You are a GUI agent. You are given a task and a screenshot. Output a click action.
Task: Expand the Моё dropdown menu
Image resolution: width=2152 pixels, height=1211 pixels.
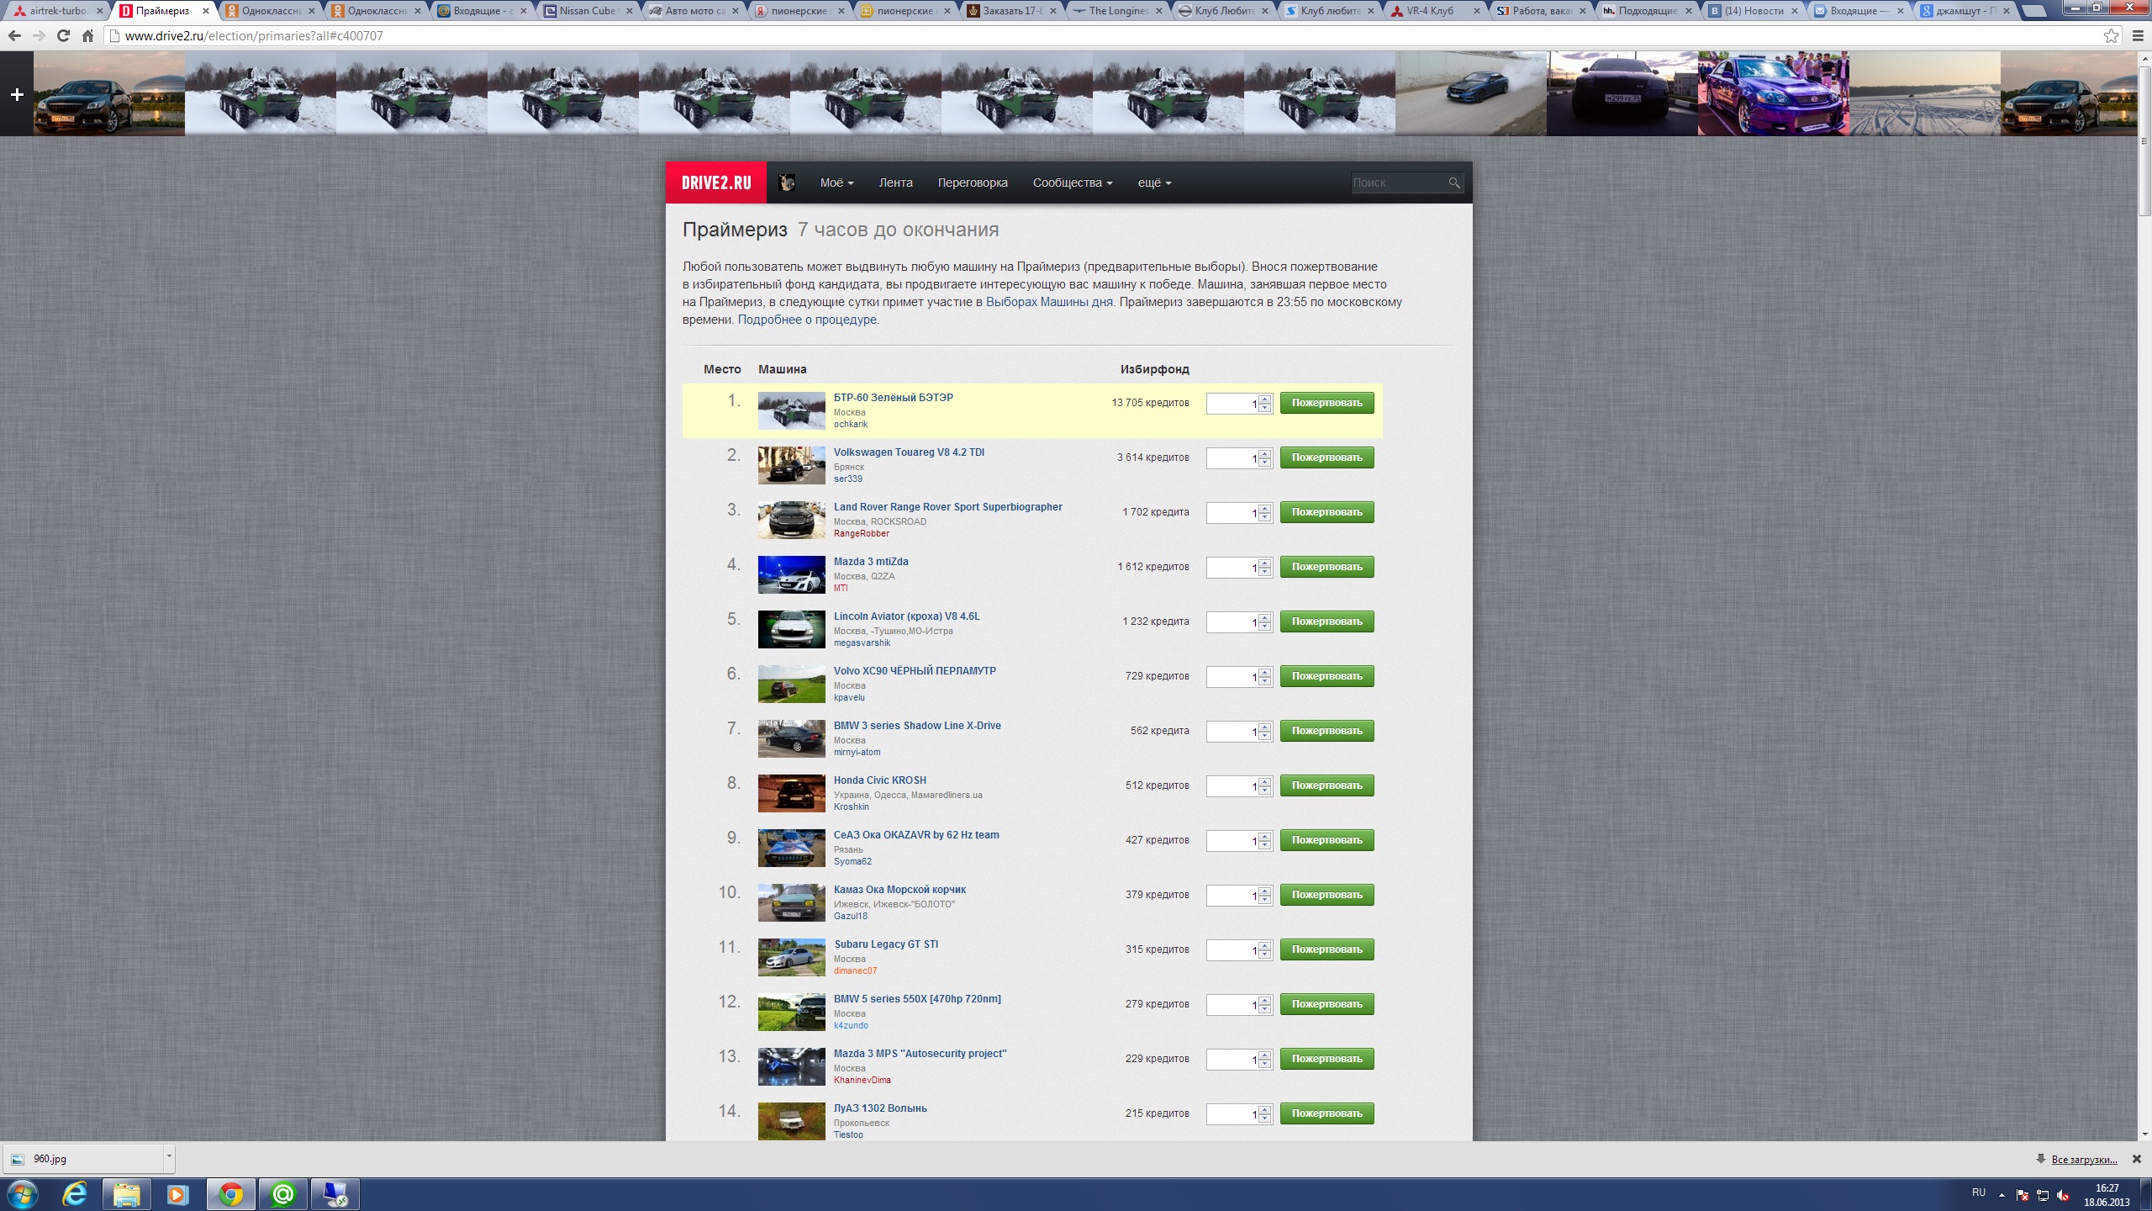click(836, 183)
